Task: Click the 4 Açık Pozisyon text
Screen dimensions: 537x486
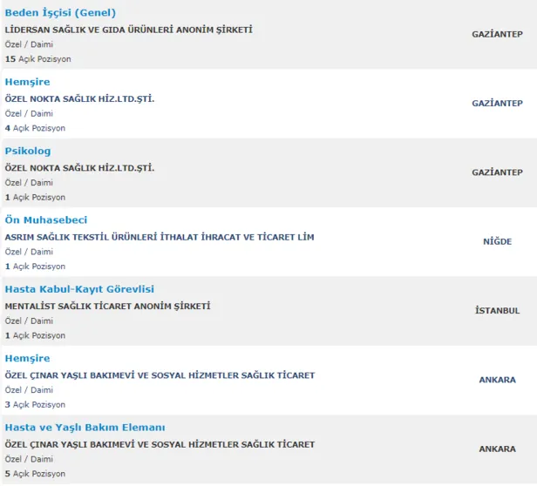Action: pos(35,128)
